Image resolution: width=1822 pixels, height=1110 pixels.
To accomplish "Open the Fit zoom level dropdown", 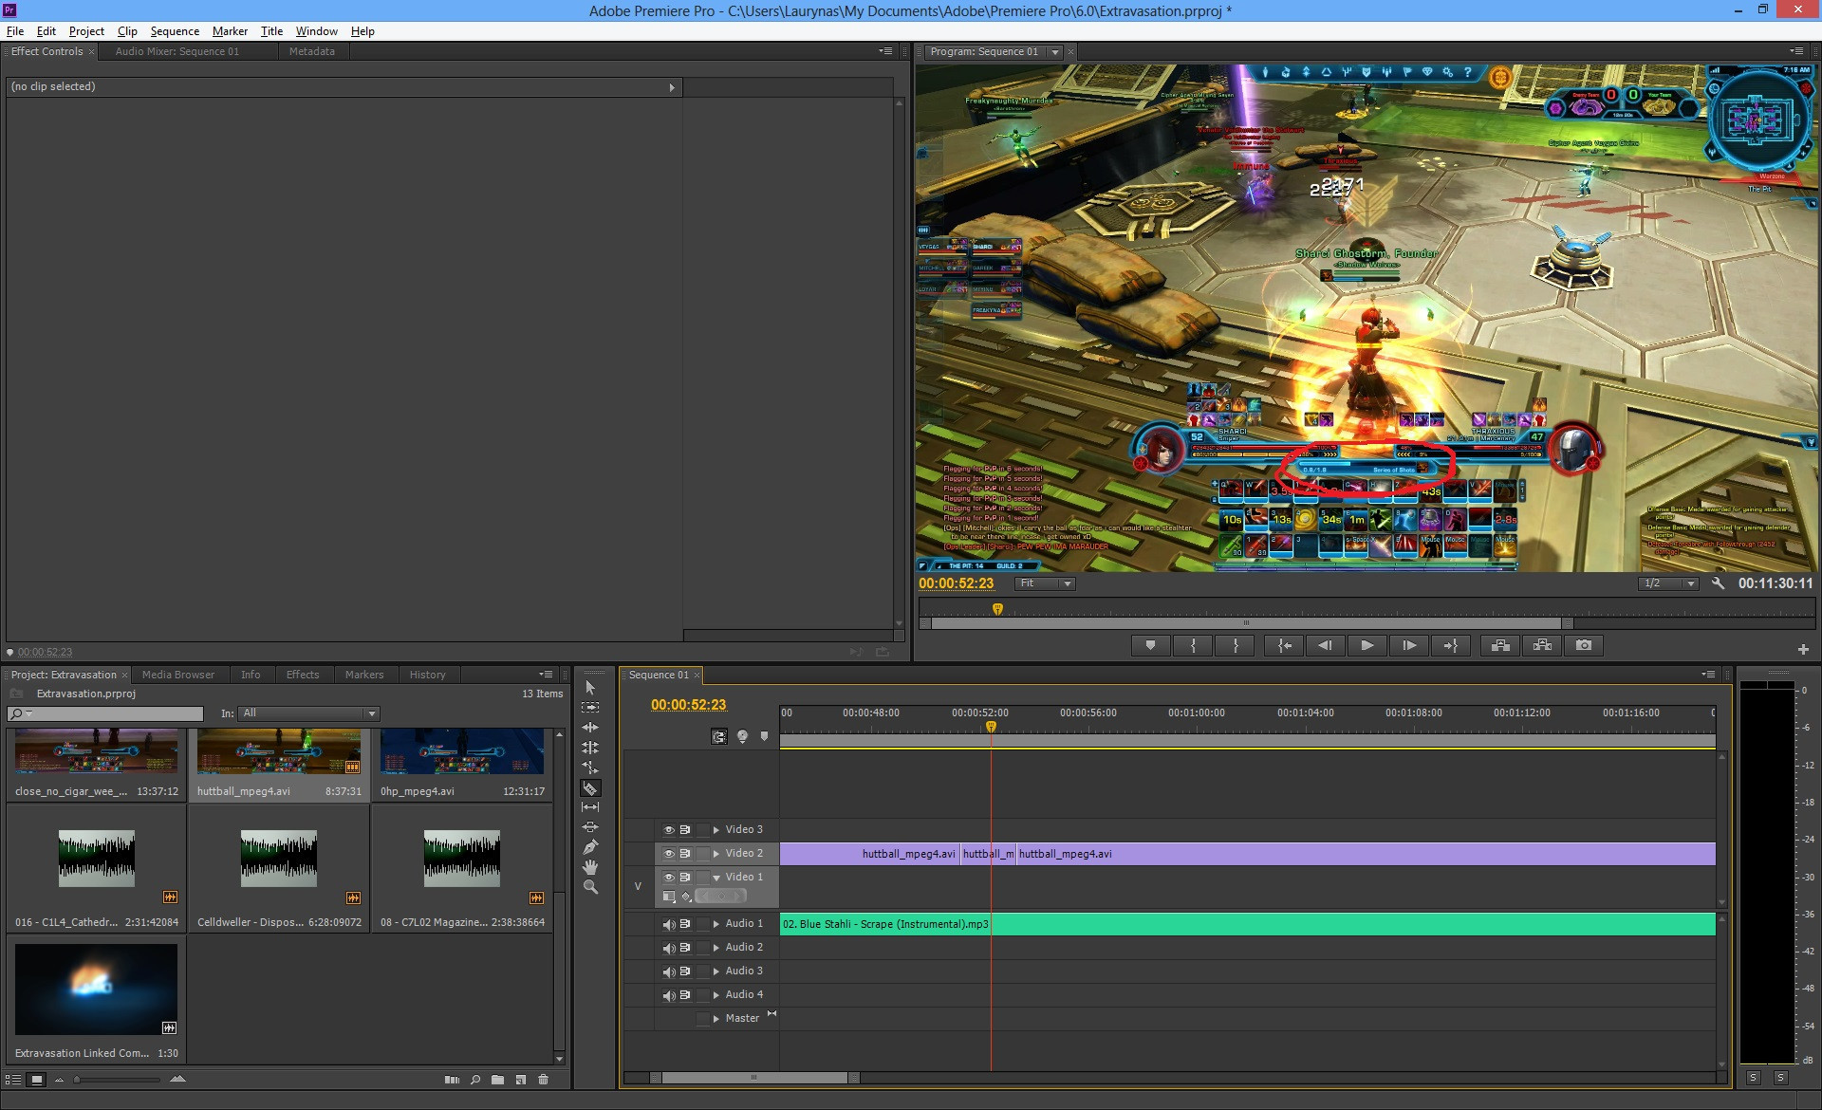I will pyautogui.click(x=1045, y=583).
